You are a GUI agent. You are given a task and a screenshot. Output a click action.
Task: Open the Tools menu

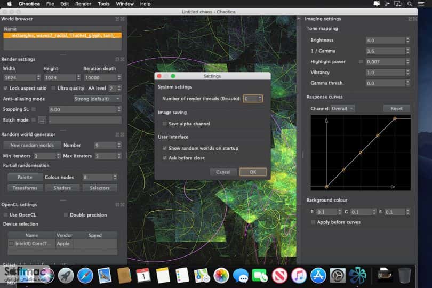pos(103,4)
